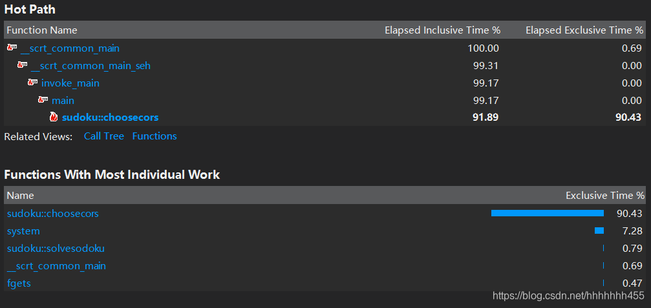Sort by Elapsed Inclusive Time % column
This screenshot has height=308, width=651.
tap(443, 30)
